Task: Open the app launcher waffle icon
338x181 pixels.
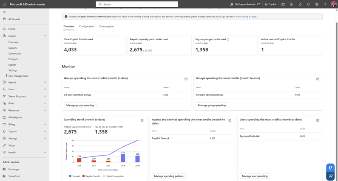Action: click(4, 4)
